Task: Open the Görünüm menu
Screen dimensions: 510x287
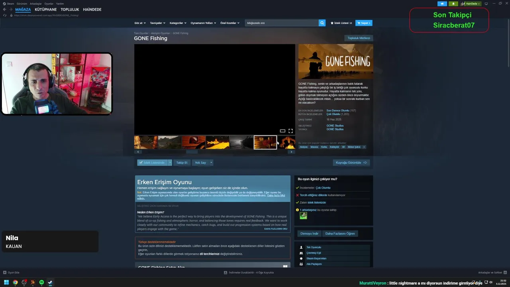Action: [22, 4]
